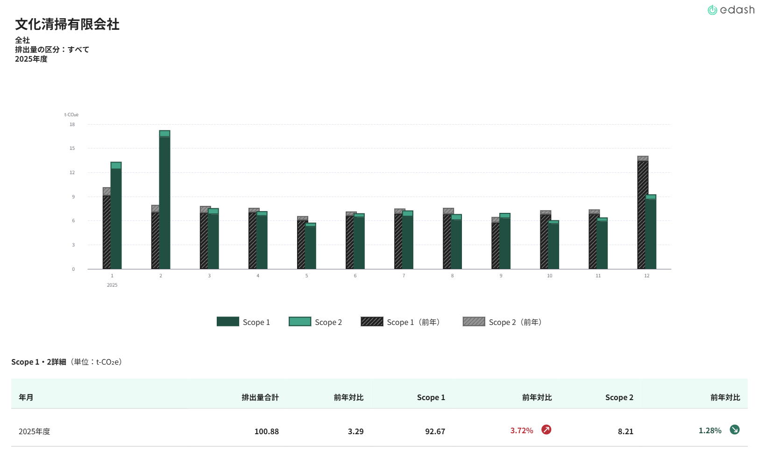759x458 pixels.
Task: Click the Scope 1 table column header
Action: click(x=431, y=397)
